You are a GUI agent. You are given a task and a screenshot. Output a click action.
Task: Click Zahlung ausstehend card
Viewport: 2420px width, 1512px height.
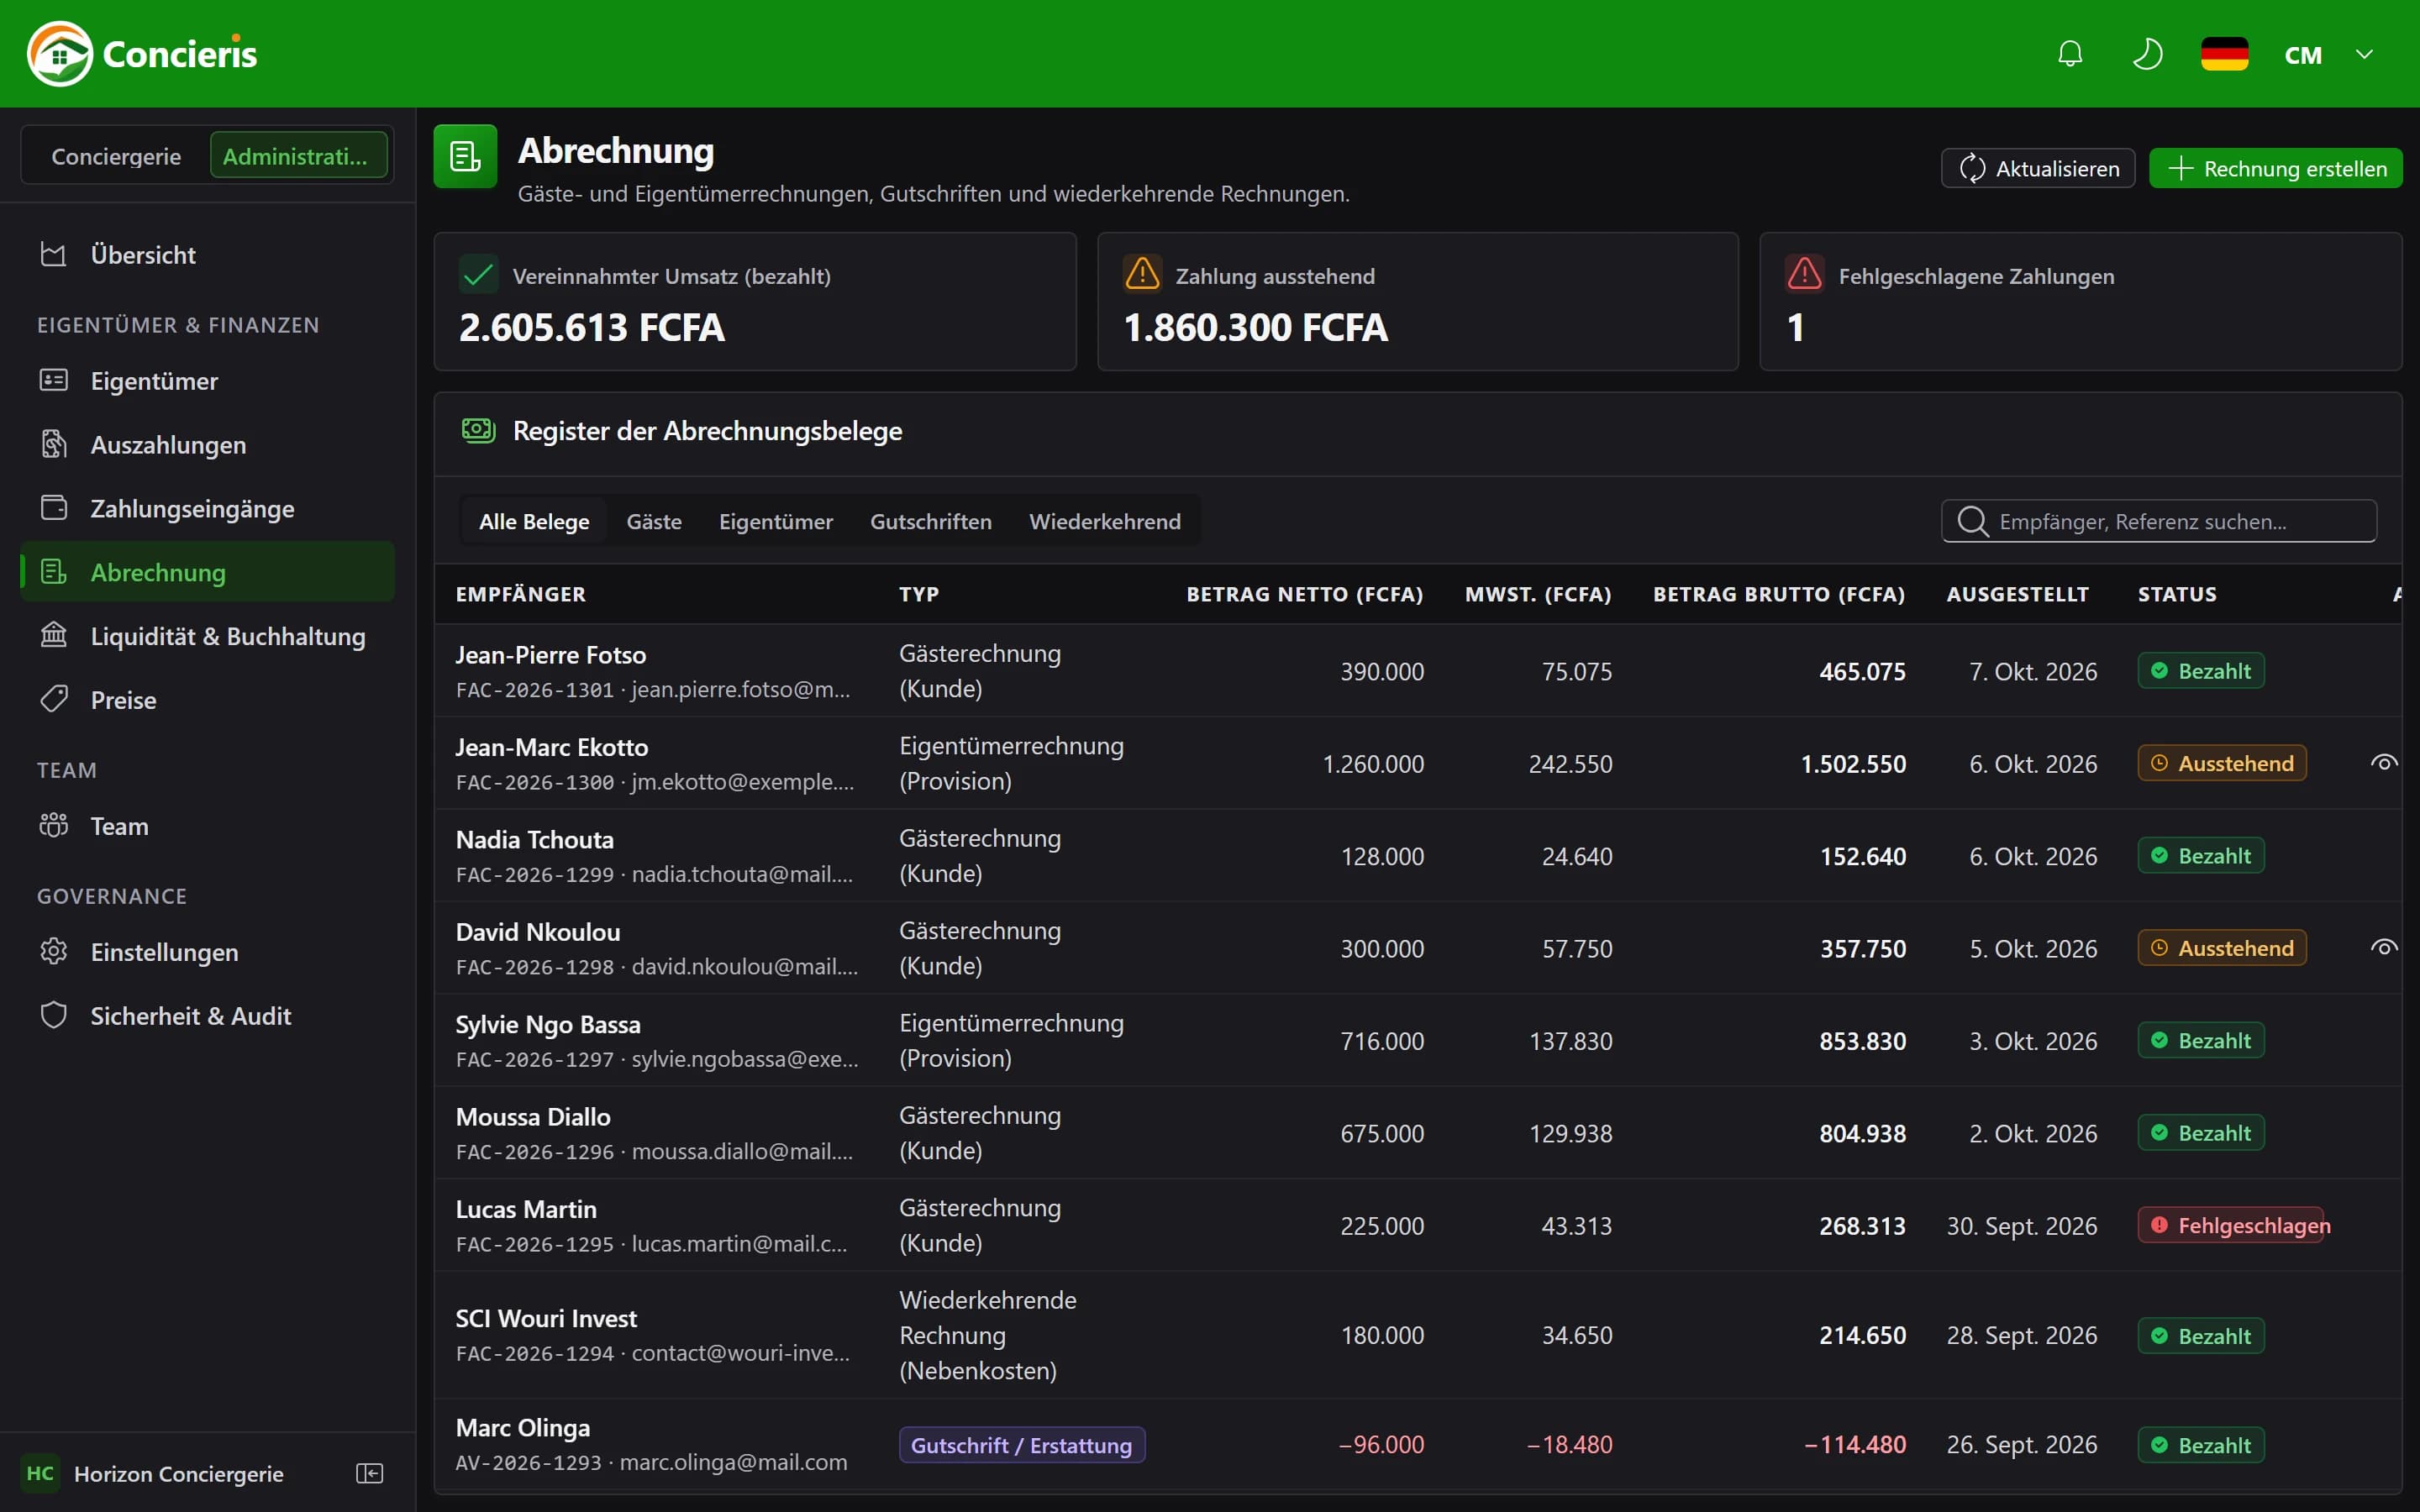(x=1417, y=302)
